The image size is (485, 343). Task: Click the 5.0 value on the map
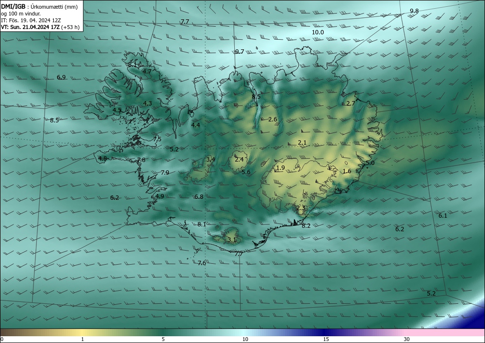coord(370,163)
